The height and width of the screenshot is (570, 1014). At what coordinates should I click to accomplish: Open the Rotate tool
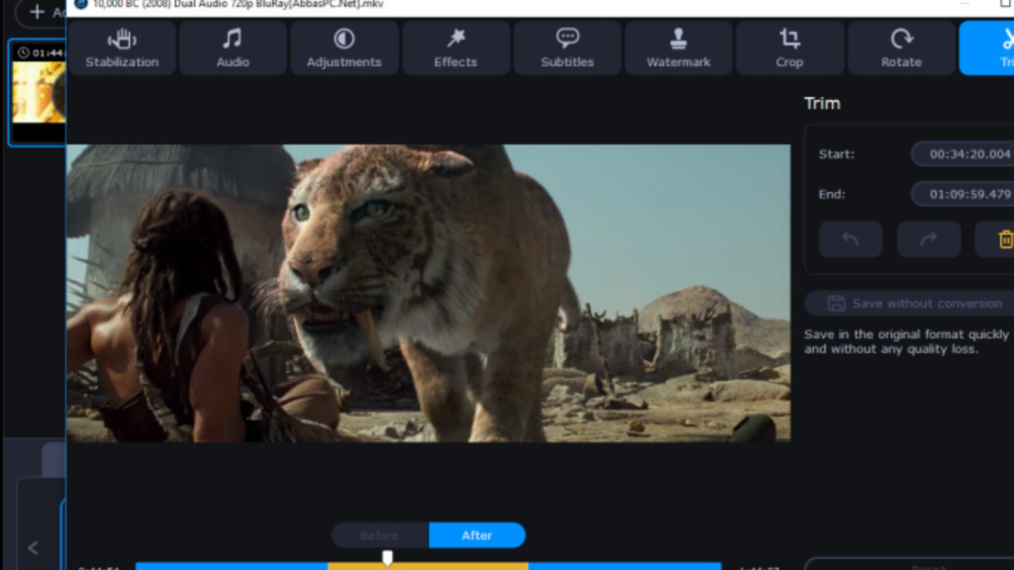coord(901,48)
